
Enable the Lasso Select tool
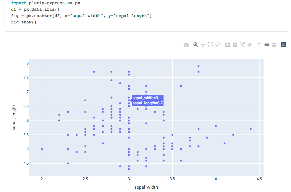[x=217, y=45]
